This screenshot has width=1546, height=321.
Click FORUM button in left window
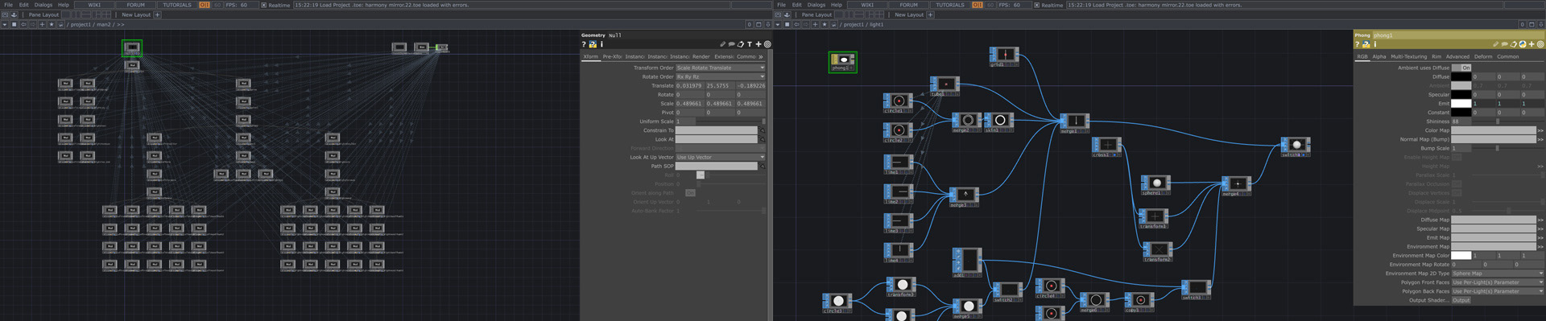point(136,5)
